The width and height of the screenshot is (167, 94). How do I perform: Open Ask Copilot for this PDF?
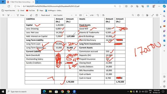click(x=58, y=15)
